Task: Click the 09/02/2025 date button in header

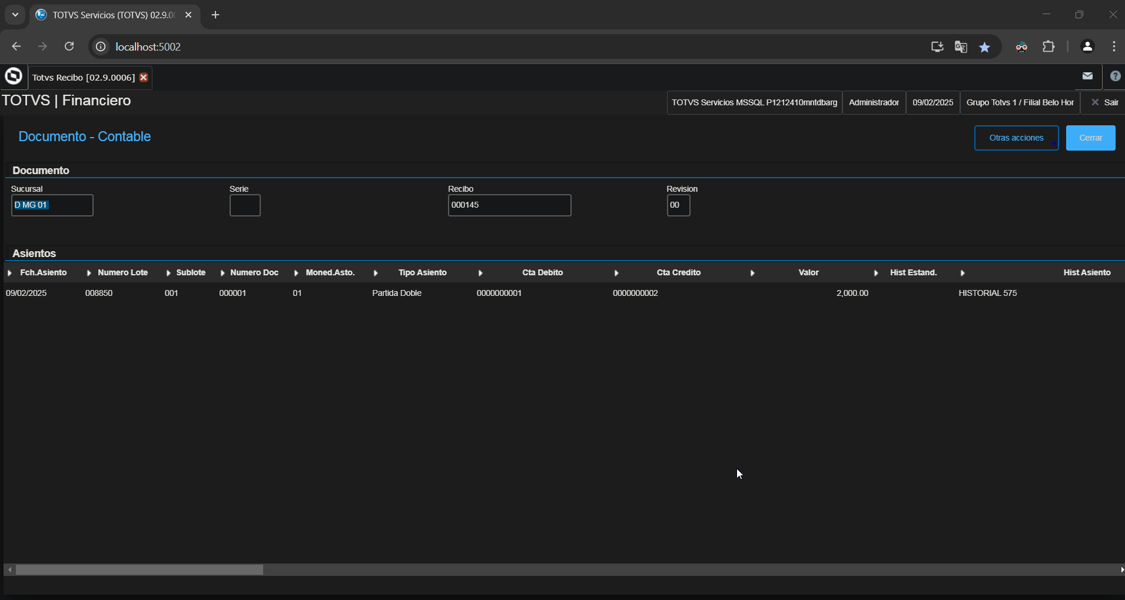Action: (x=933, y=102)
